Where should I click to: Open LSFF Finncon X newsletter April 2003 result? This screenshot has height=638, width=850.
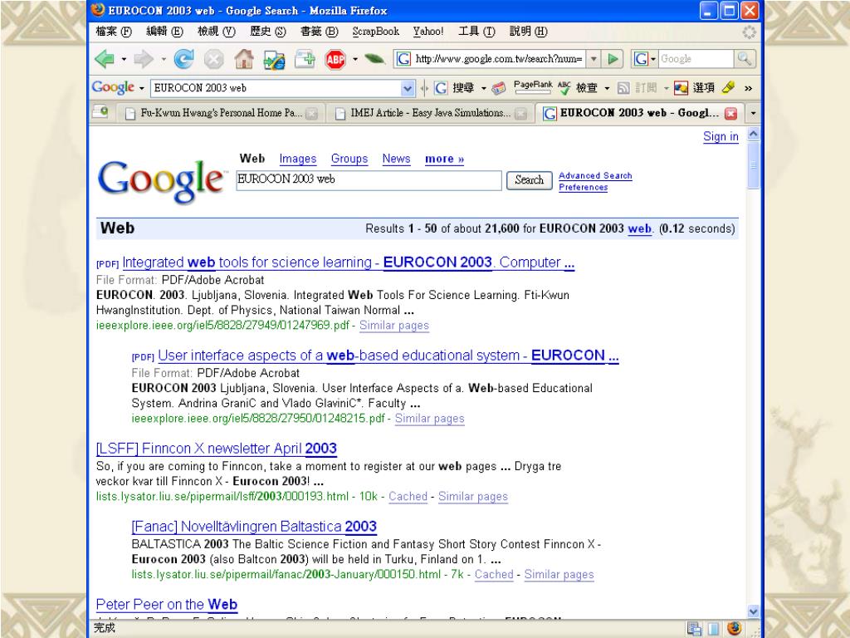217,449
